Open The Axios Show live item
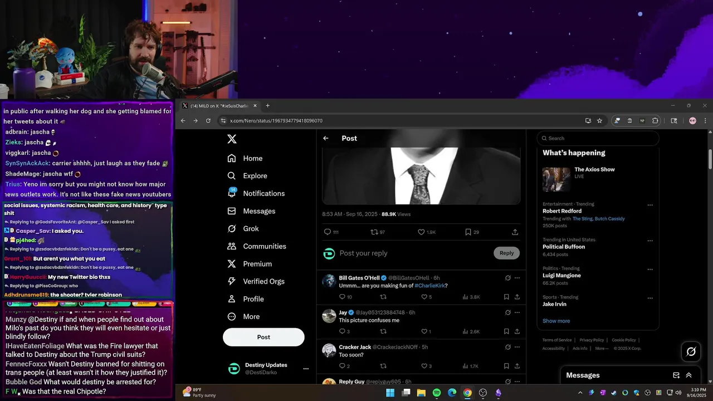This screenshot has height=401, width=713. [598, 180]
